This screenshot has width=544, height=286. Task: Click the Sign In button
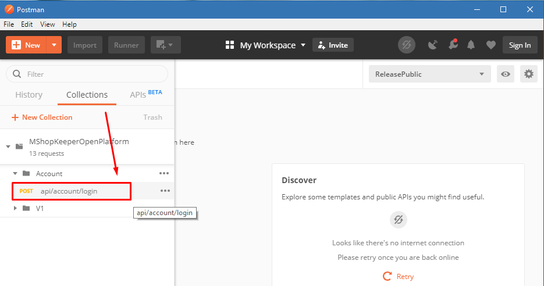click(x=520, y=45)
